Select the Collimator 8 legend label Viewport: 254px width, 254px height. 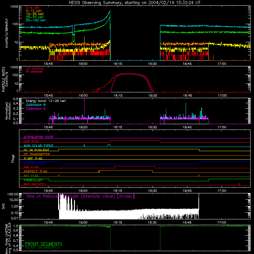tap(36, 105)
